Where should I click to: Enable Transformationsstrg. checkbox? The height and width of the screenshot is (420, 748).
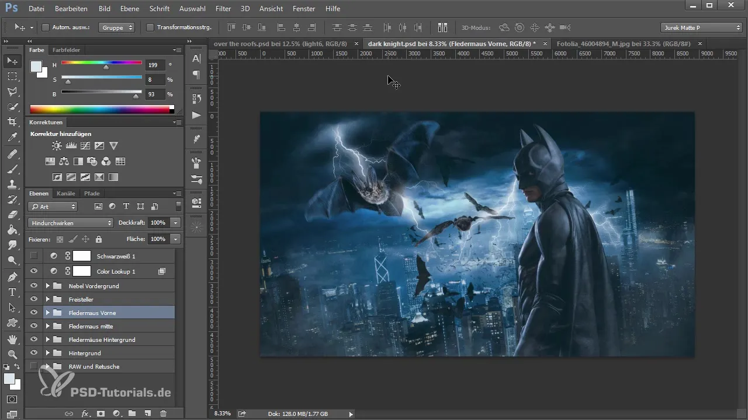point(150,27)
